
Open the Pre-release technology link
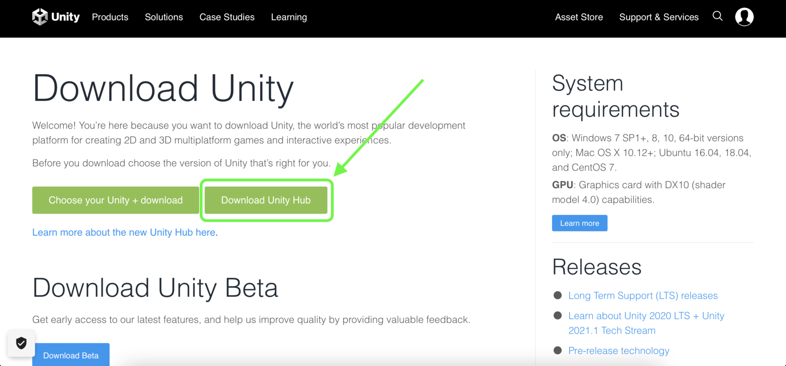[x=619, y=351]
